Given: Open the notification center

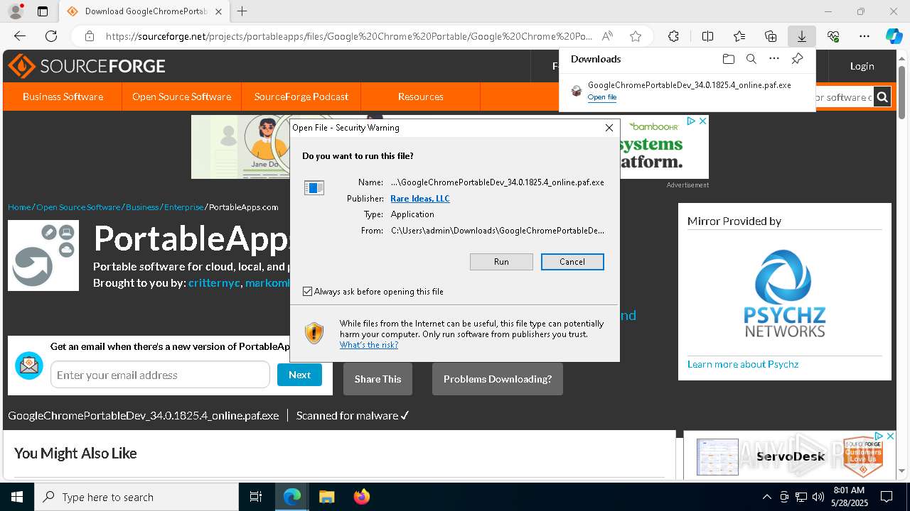Looking at the screenshot, I should coord(887,497).
